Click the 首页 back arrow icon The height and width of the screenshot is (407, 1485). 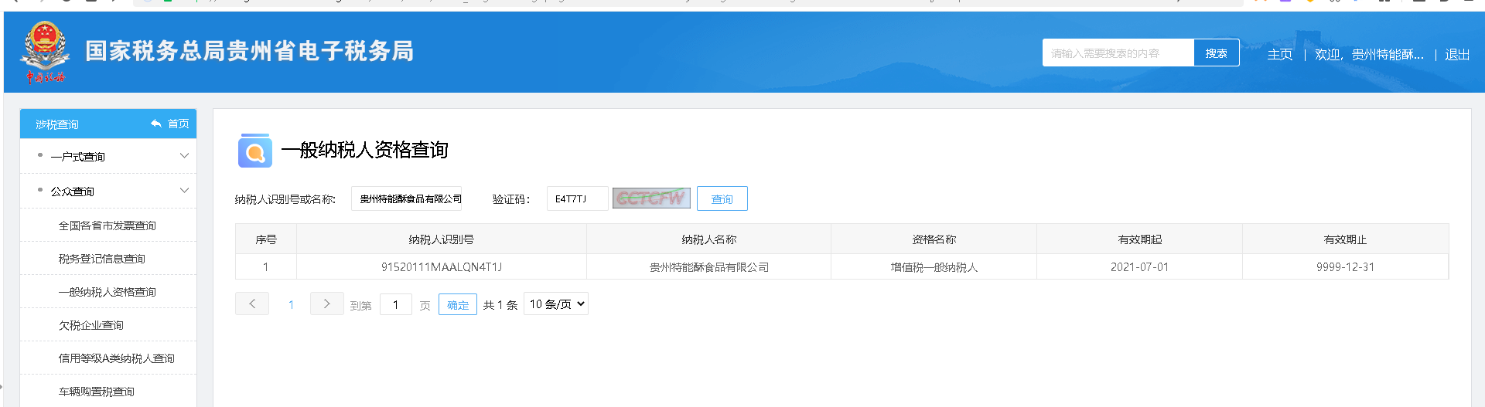click(156, 124)
